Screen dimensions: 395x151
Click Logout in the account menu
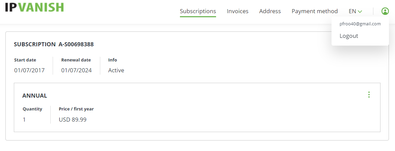pyautogui.click(x=349, y=36)
